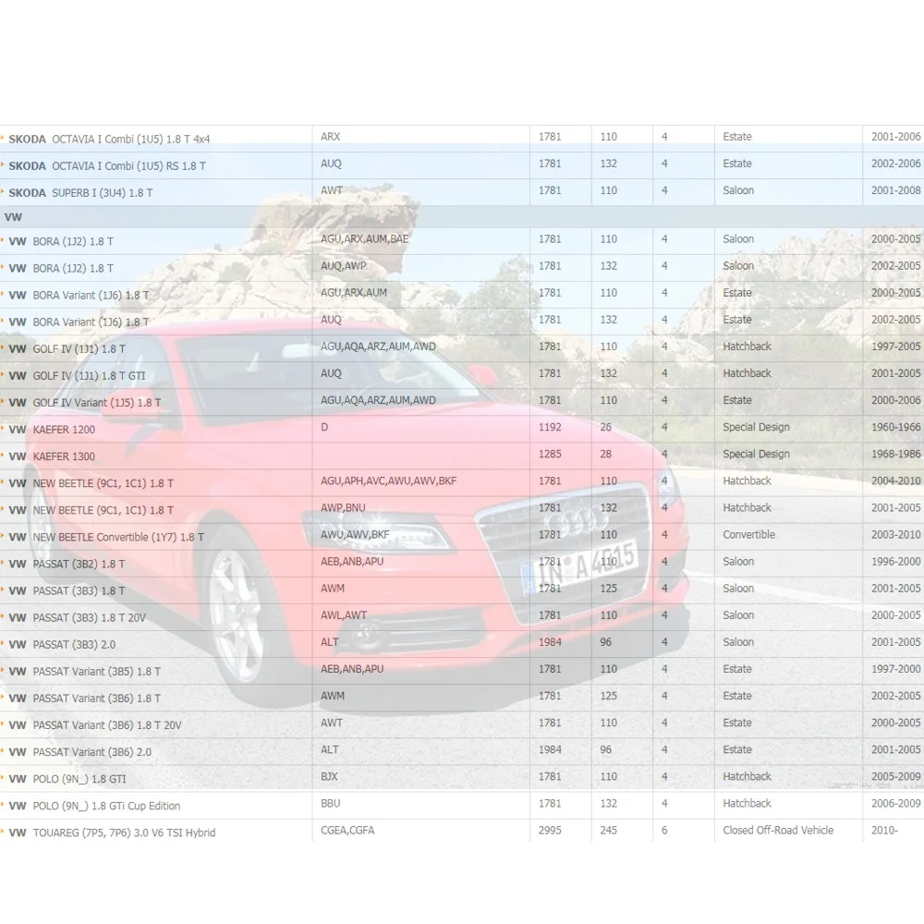Open VW NEW BEETLE Convertible (1Y7) 1.8 T
The image size is (924, 924).
(106, 538)
